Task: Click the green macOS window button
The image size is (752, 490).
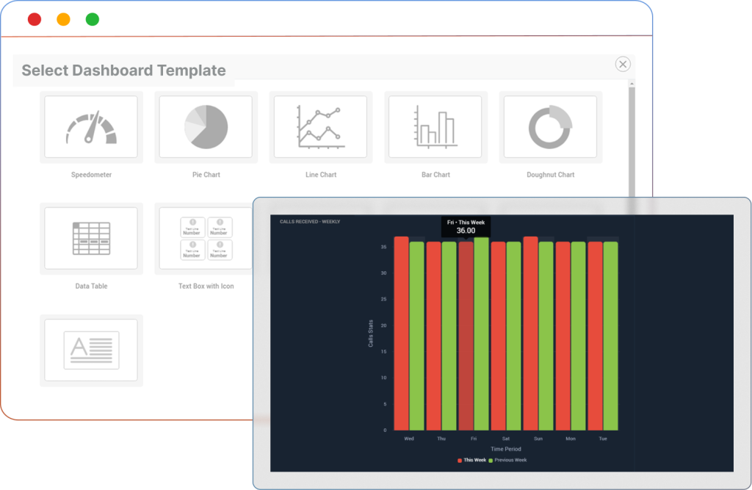Action: point(92,20)
